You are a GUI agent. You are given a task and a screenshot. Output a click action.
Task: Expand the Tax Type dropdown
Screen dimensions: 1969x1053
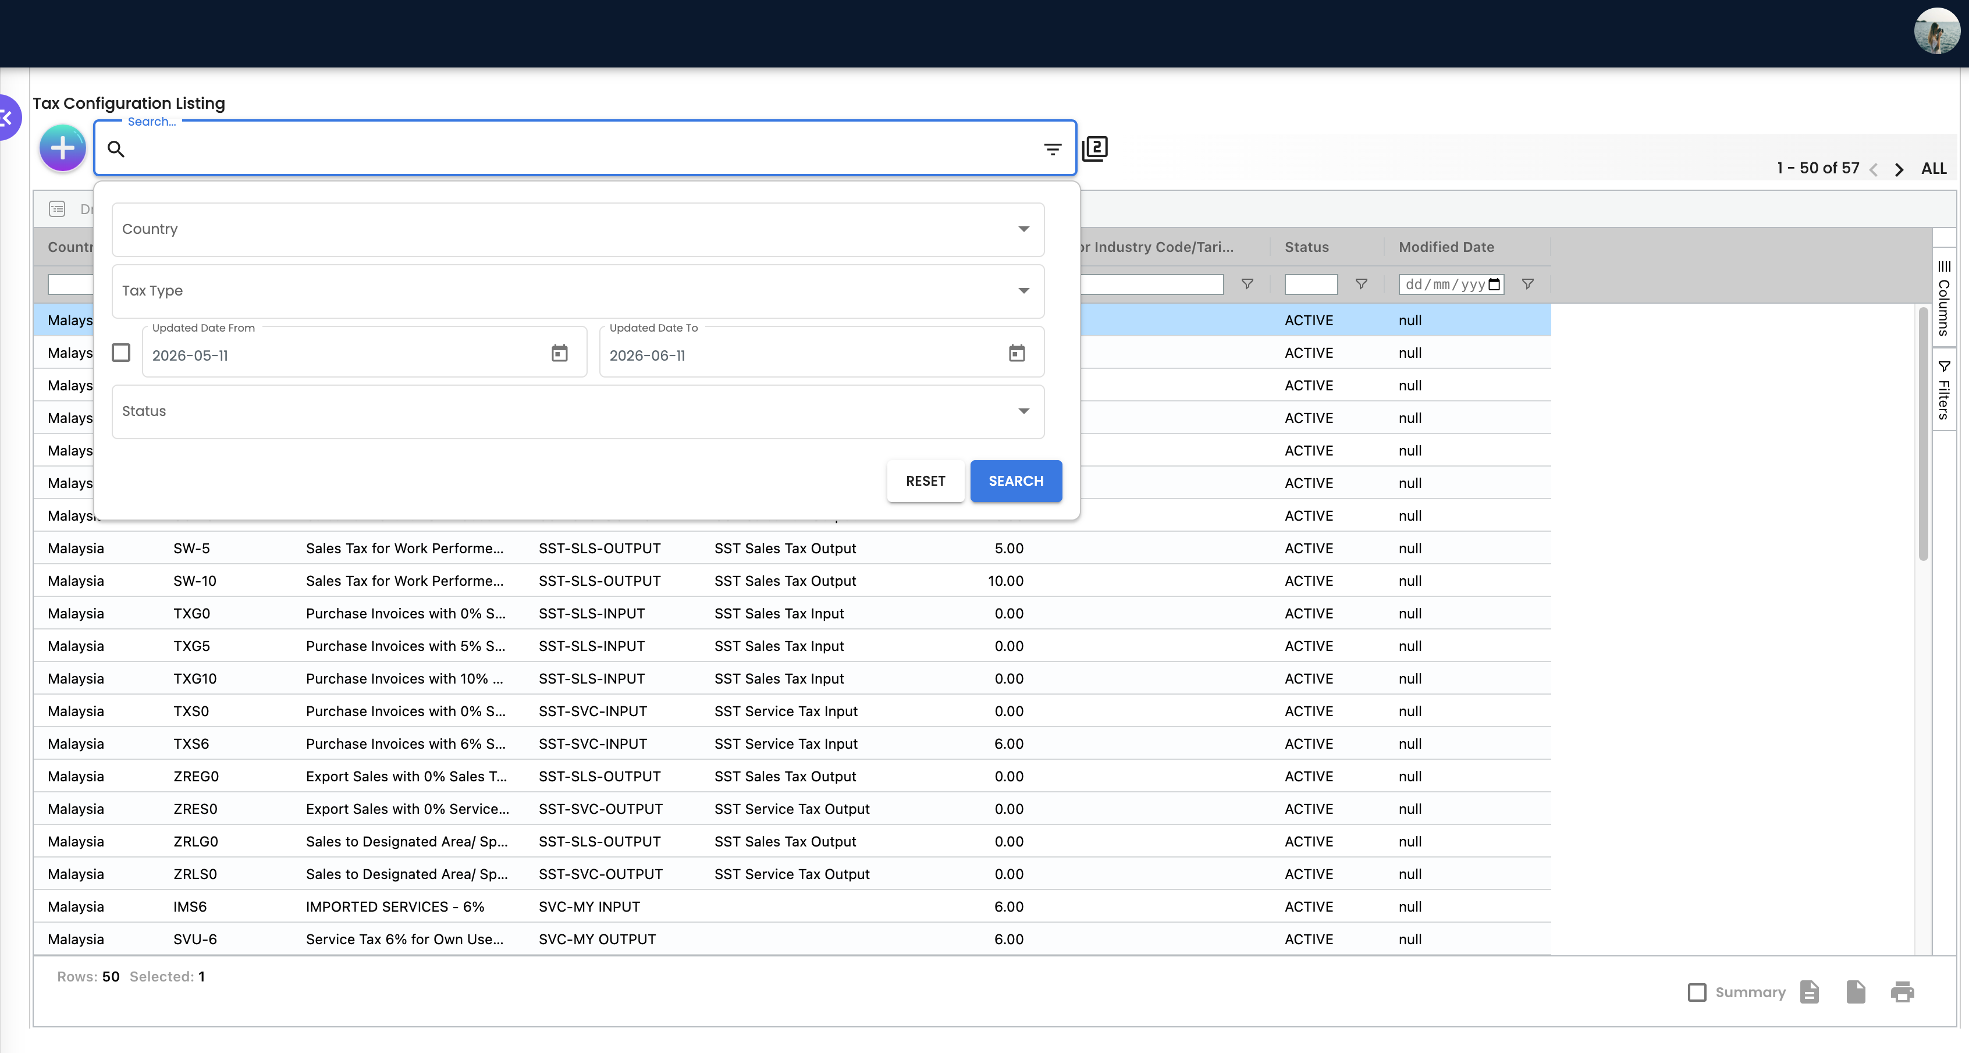pos(578,291)
